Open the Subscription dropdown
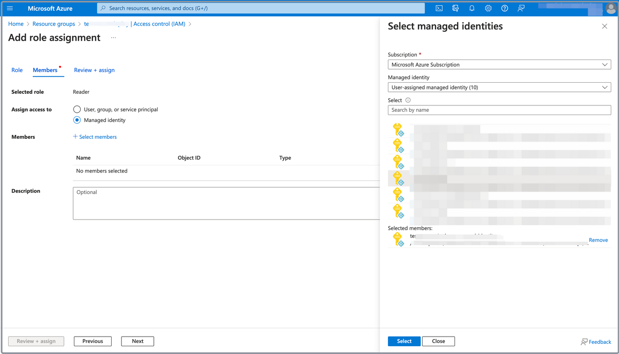 coord(499,64)
